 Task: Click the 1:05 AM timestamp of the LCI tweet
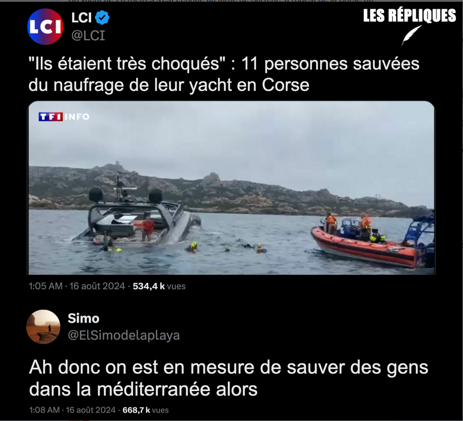pos(46,286)
